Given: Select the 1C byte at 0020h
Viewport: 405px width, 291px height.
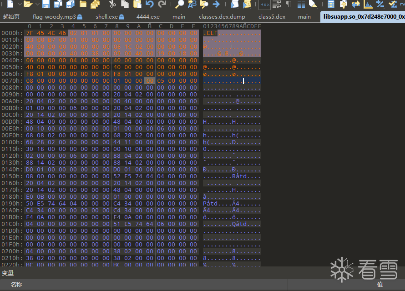Looking at the screenshot, I should [x=128, y=47].
